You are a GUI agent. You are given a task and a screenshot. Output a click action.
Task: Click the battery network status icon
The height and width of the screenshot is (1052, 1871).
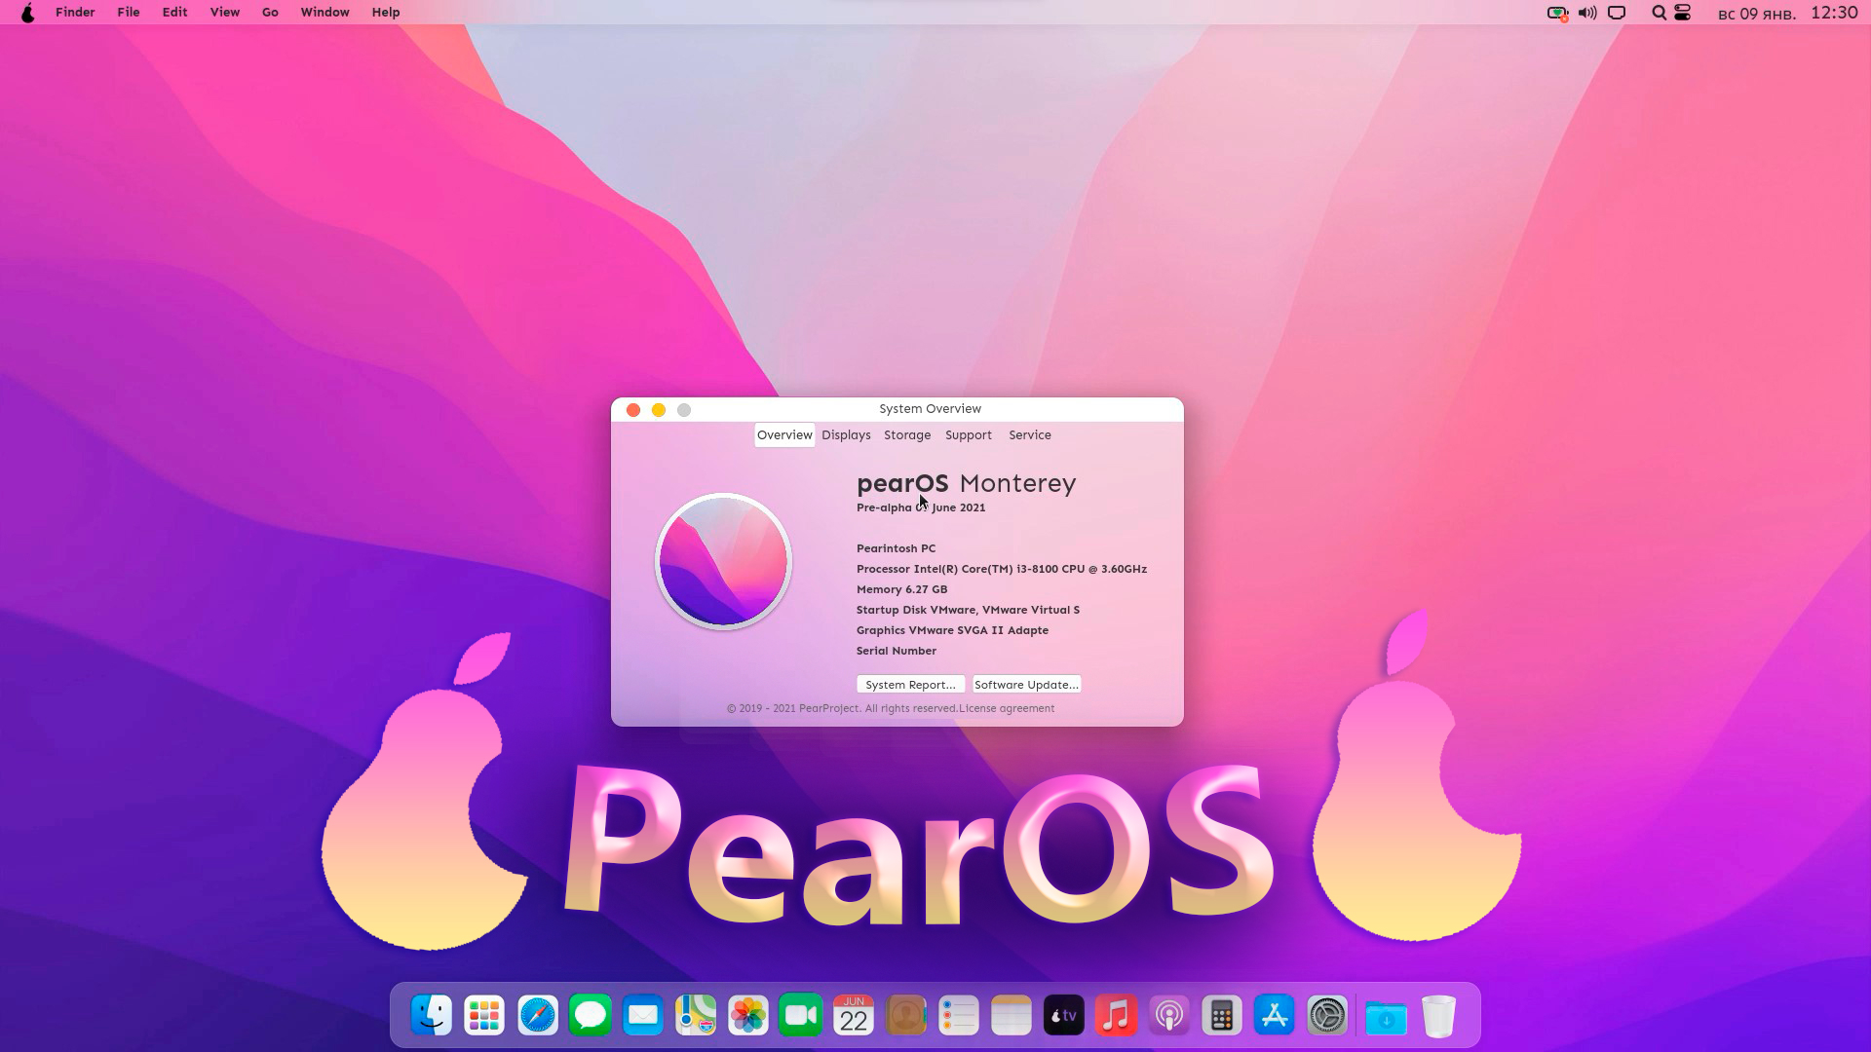click(x=1557, y=13)
